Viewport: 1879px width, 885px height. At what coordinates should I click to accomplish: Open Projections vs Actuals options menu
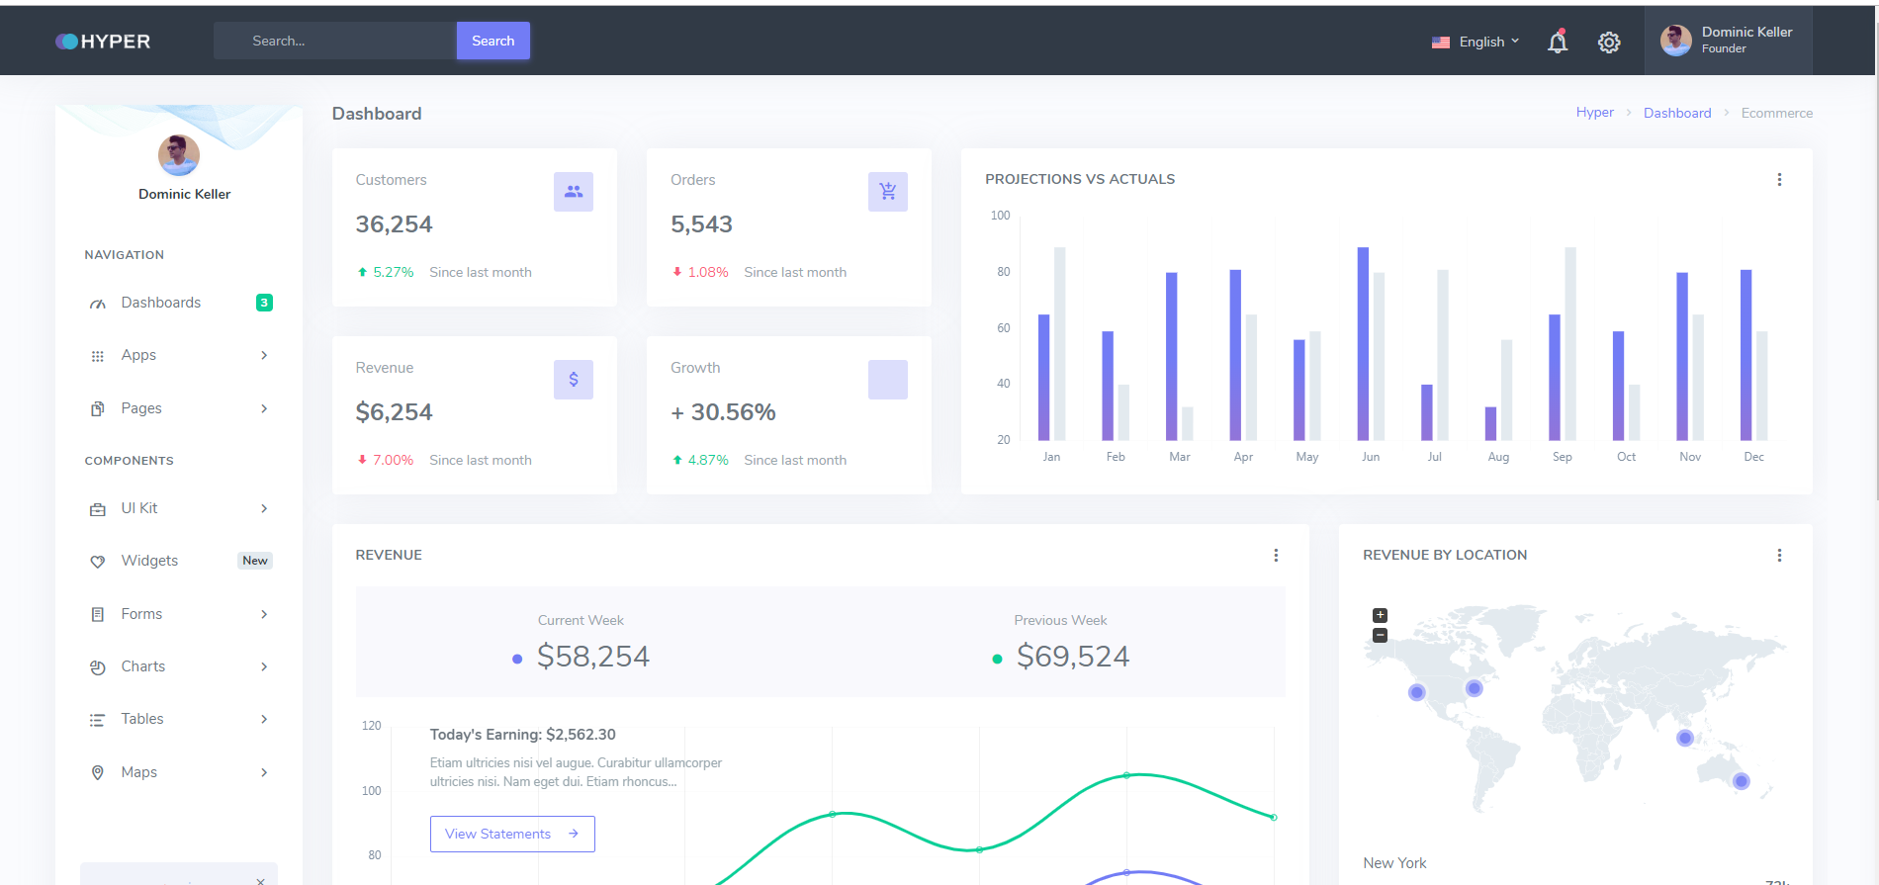pyautogui.click(x=1779, y=180)
